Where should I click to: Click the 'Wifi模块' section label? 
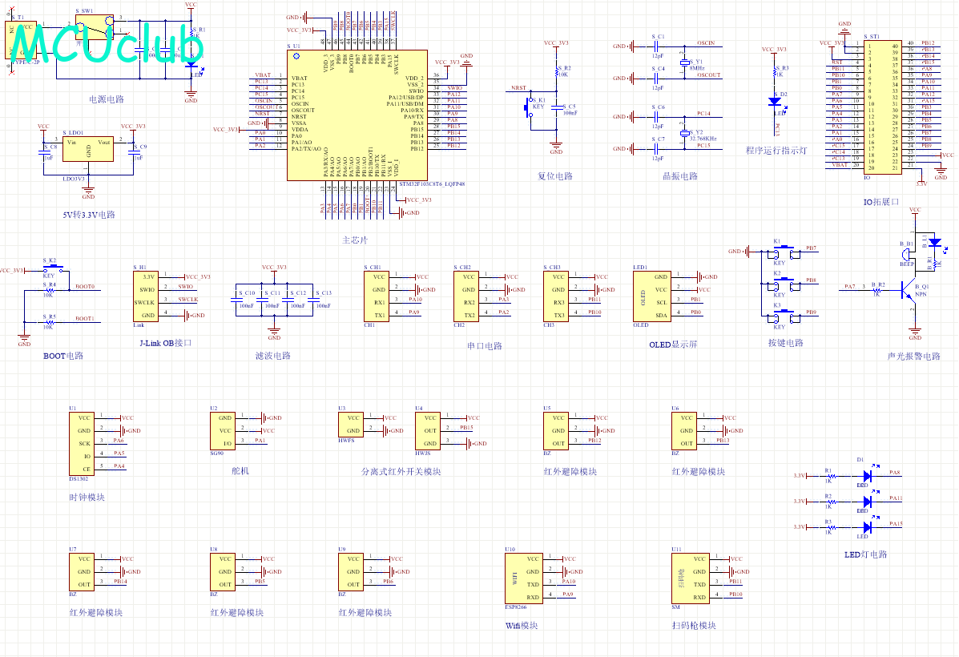pos(522,626)
